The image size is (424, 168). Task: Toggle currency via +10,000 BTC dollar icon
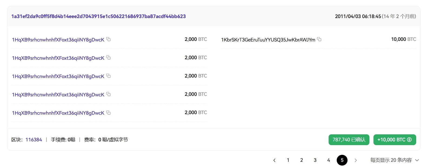pyautogui.click(x=409, y=139)
